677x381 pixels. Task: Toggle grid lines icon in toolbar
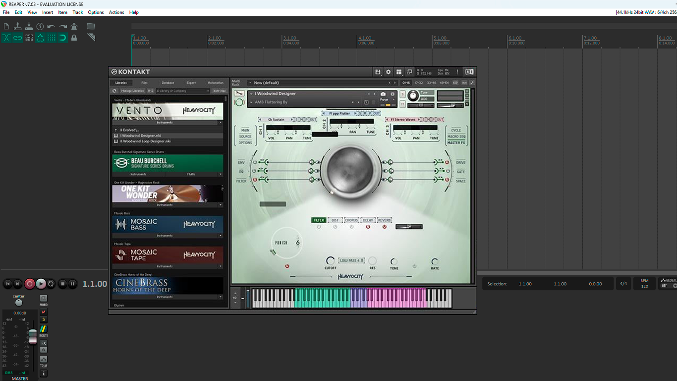(x=51, y=38)
